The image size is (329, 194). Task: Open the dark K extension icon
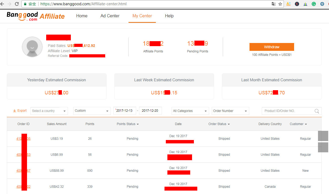(x=297, y=4)
